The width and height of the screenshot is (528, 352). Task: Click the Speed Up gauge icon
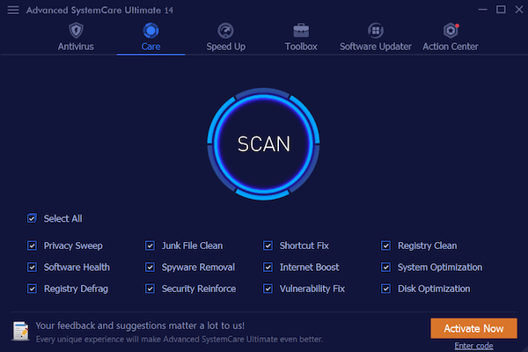pyautogui.click(x=225, y=31)
